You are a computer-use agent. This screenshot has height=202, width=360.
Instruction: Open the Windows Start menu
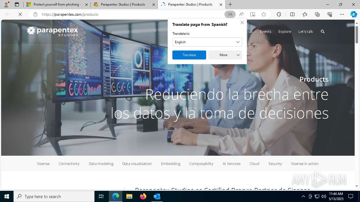point(7,196)
